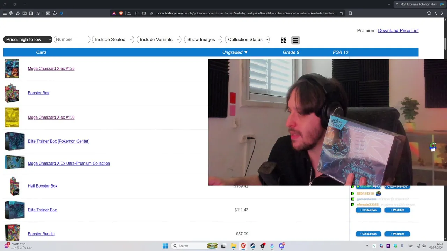Switch to the grid view icon
Viewport: 447px width, 251px height.
coord(284,40)
